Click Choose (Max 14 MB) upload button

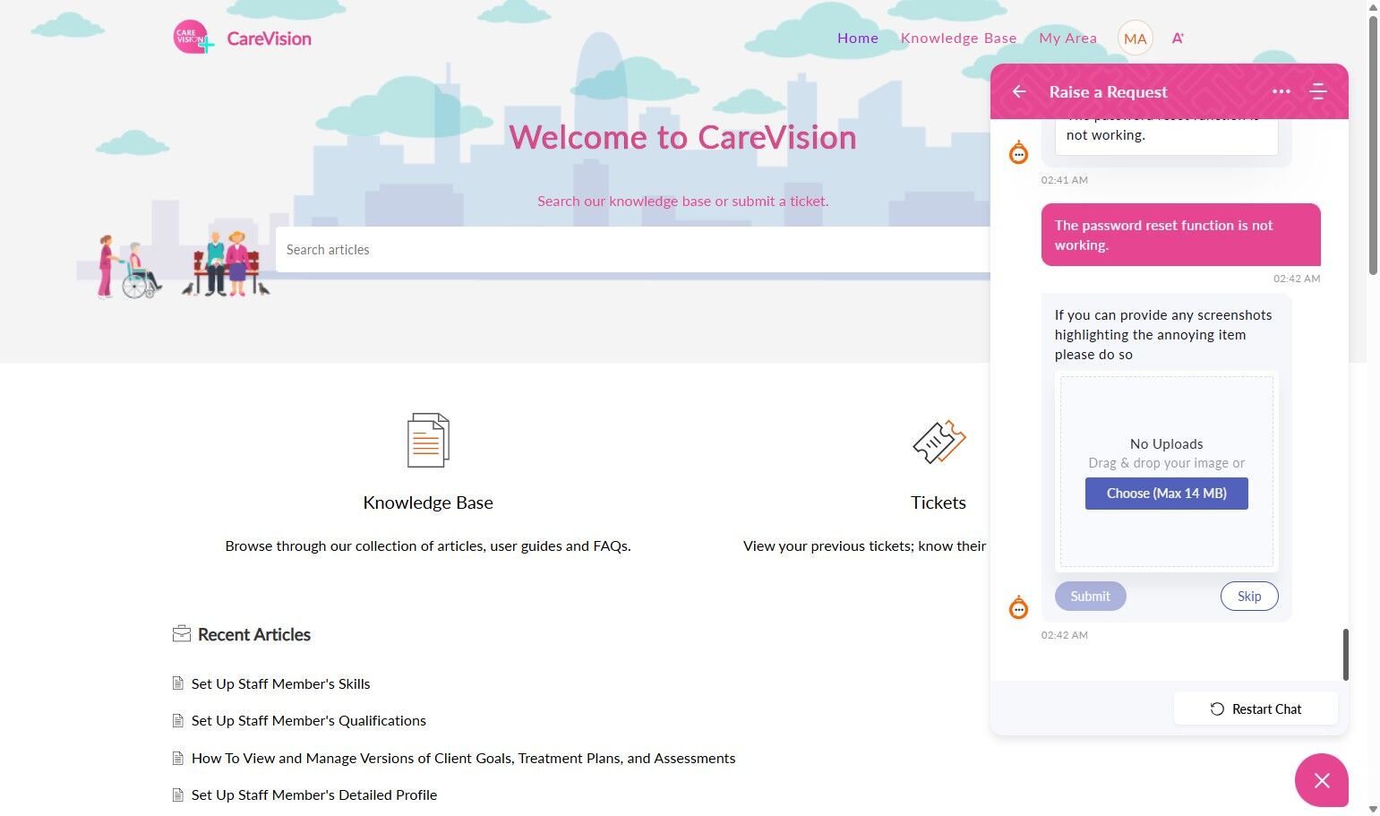click(1166, 494)
